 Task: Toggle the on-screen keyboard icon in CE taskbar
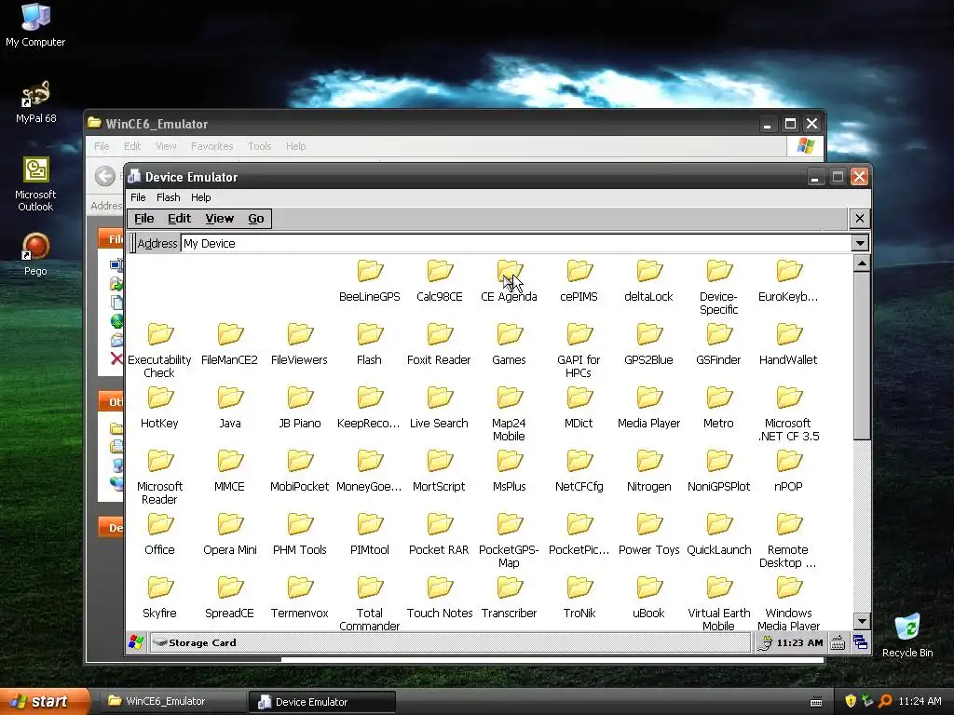[x=838, y=642]
